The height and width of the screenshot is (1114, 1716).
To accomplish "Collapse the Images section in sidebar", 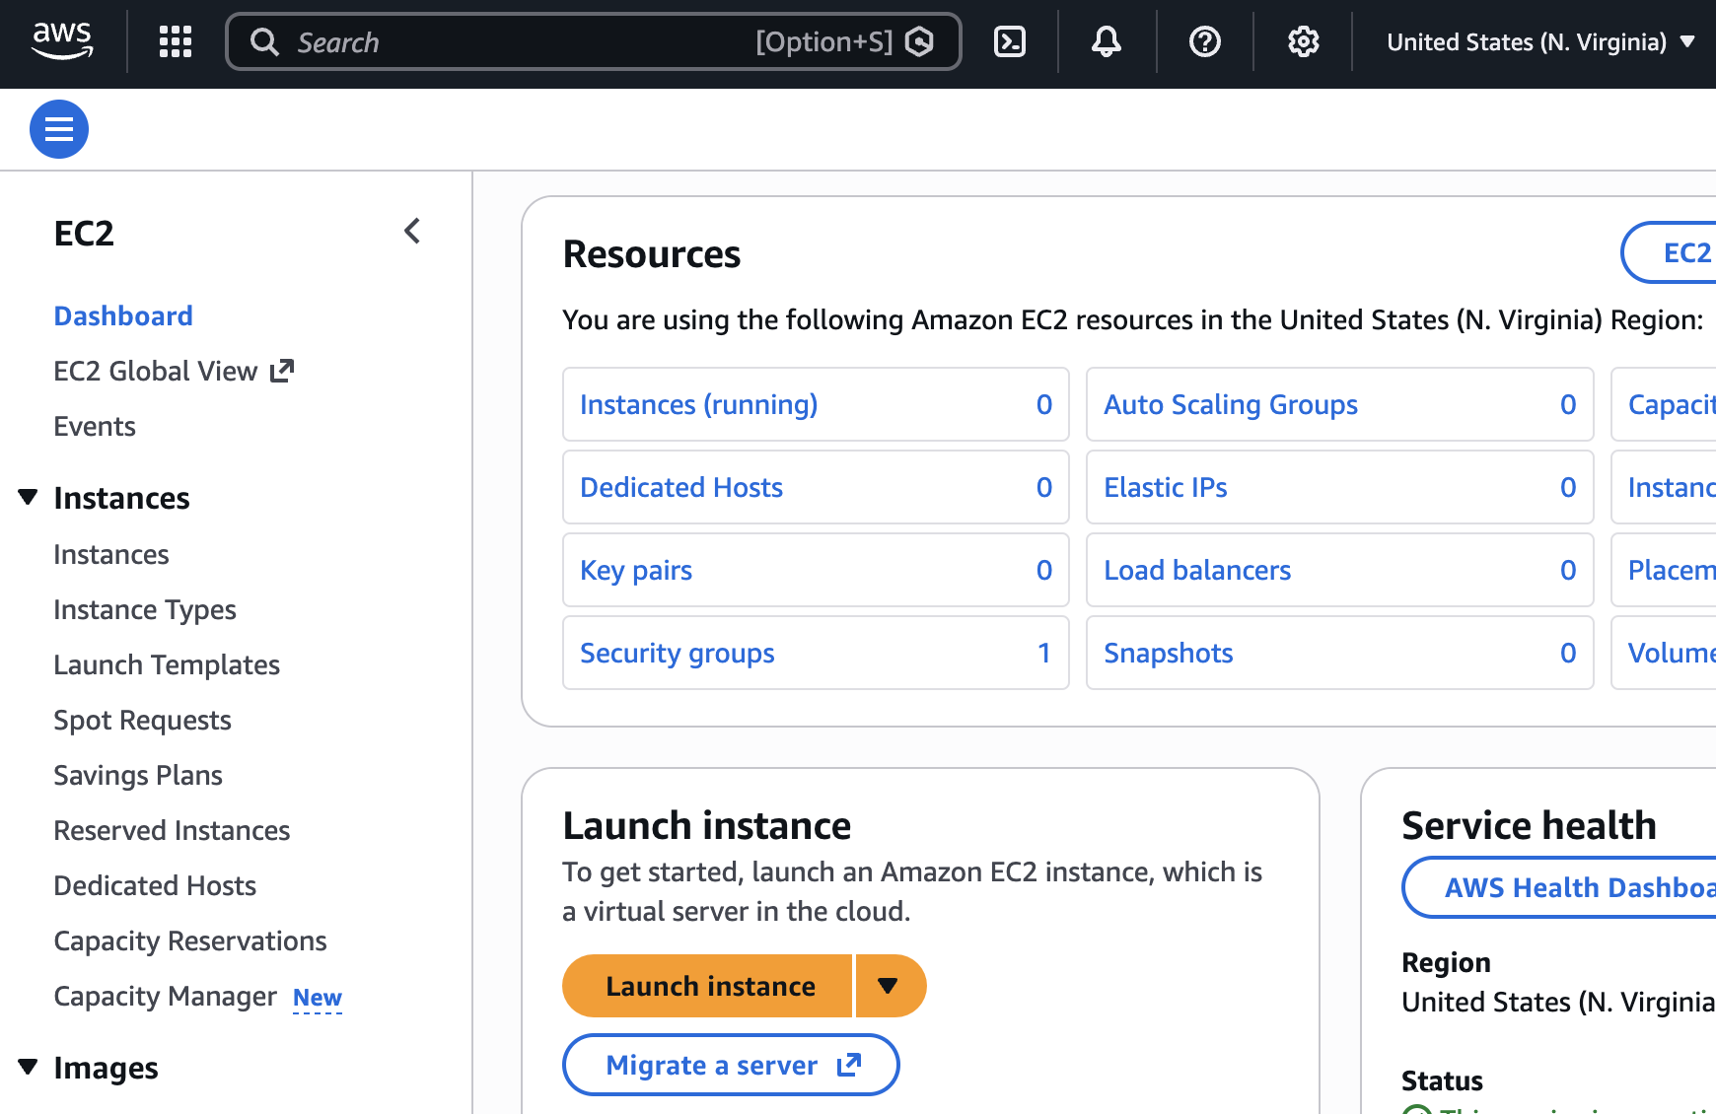I will (29, 1067).
